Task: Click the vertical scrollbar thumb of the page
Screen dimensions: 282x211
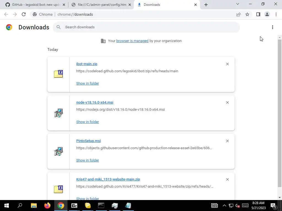Action: (279, 113)
